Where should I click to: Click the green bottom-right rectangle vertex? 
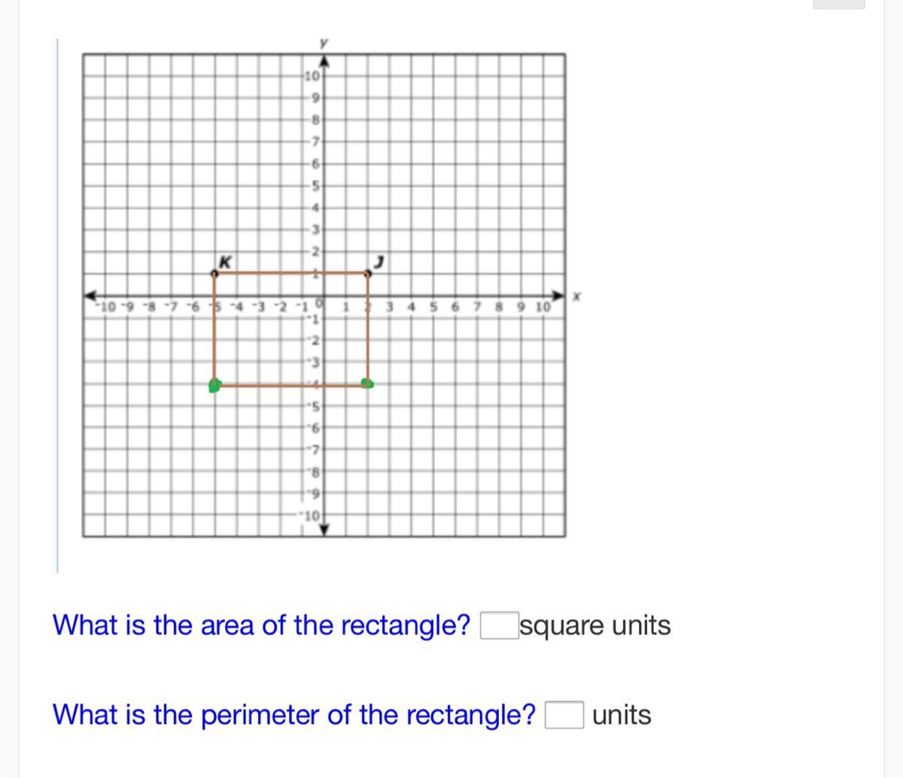(x=367, y=384)
